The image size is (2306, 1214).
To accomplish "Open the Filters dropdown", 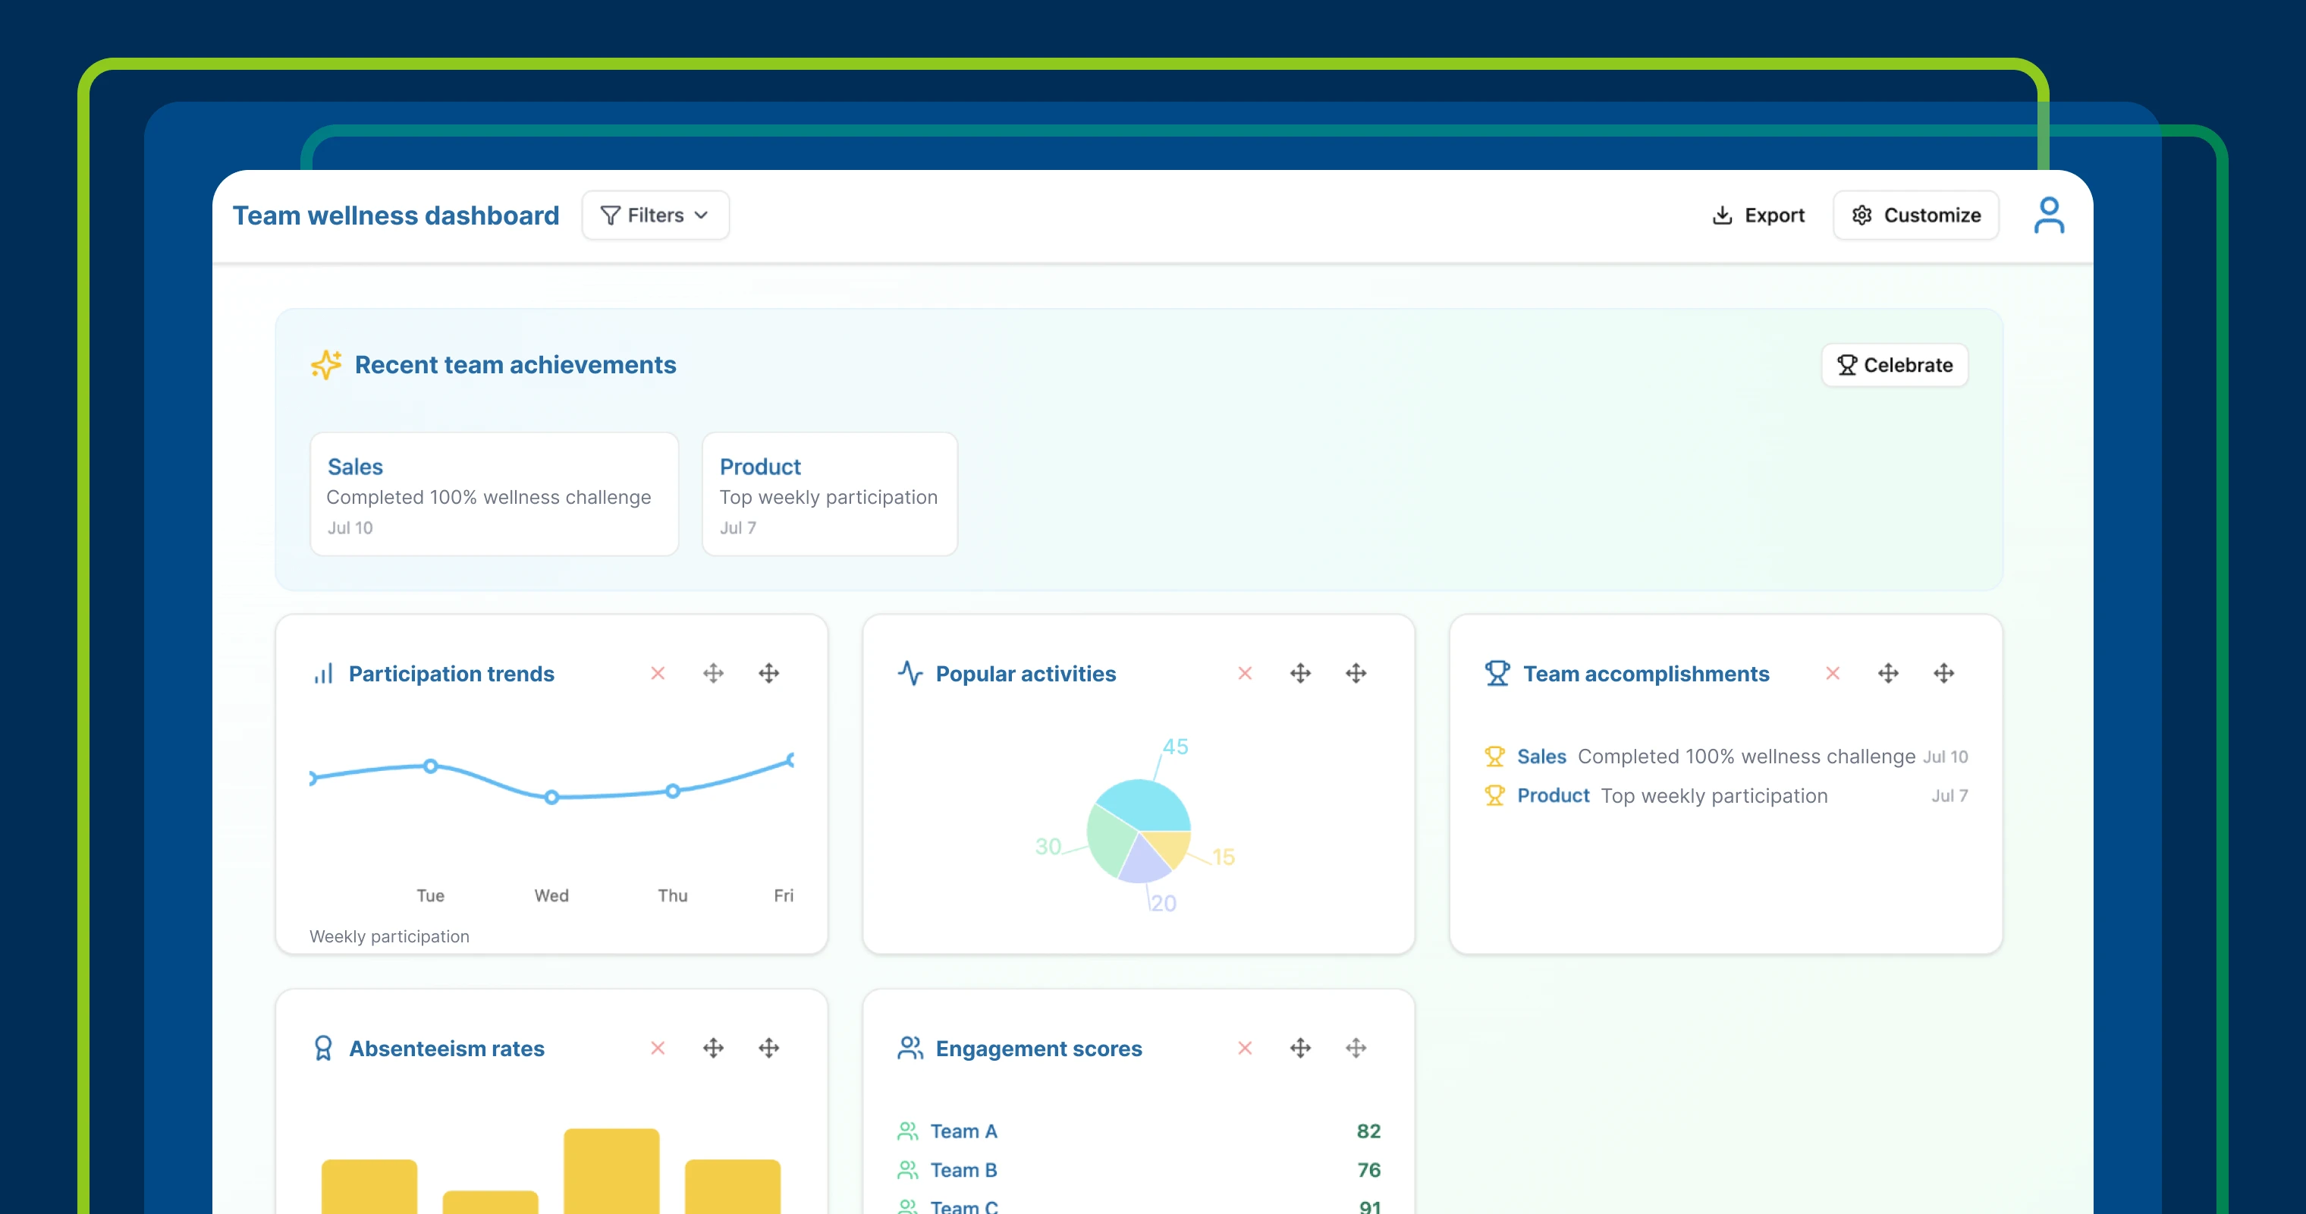I will pyautogui.click(x=655, y=215).
